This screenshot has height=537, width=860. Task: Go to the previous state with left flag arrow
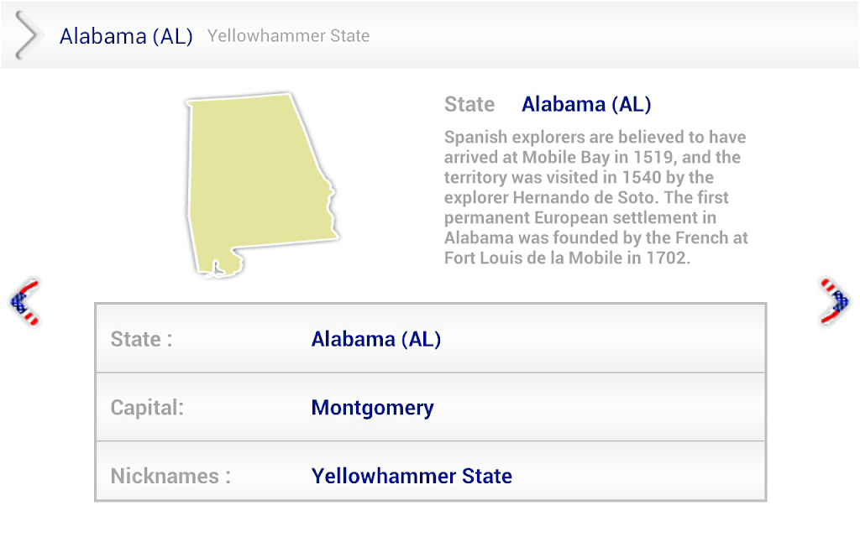[x=25, y=301]
